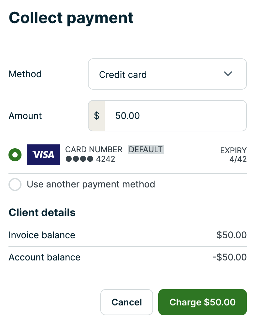This screenshot has height=324, width=256.
Task: Click the dollar sign currency prefix
Action: [97, 116]
